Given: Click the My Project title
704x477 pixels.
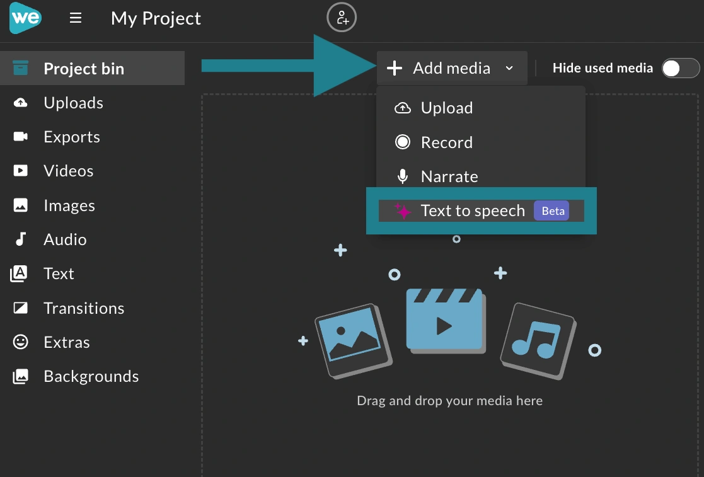Looking at the screenshot, I should pyautogui.click(x=156, y=19).
